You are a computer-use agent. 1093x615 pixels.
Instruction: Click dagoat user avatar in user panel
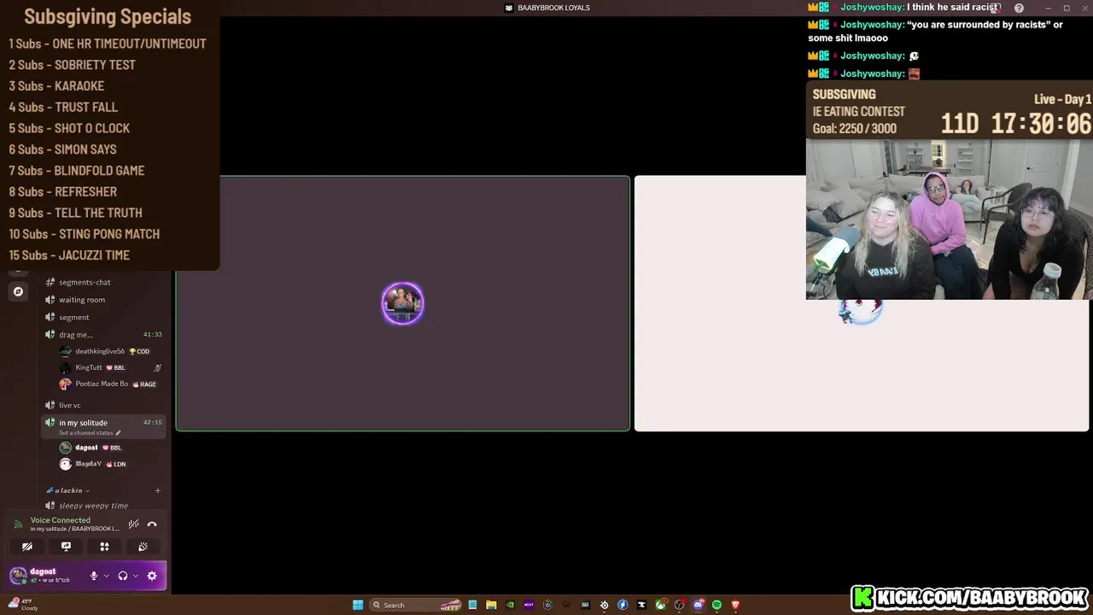pyautogui.click(x=17, y=576)
